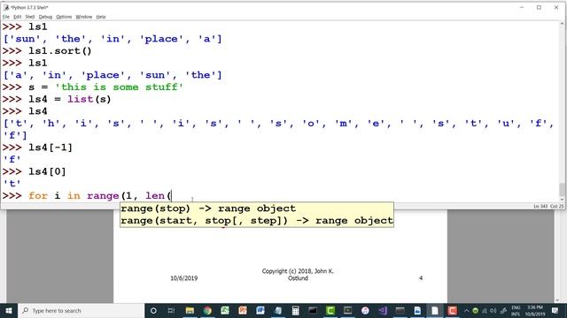Open Visual Studio from the taskbar
Screen dimensions: 567x318
pyautogui.click(x=383, y=310)
